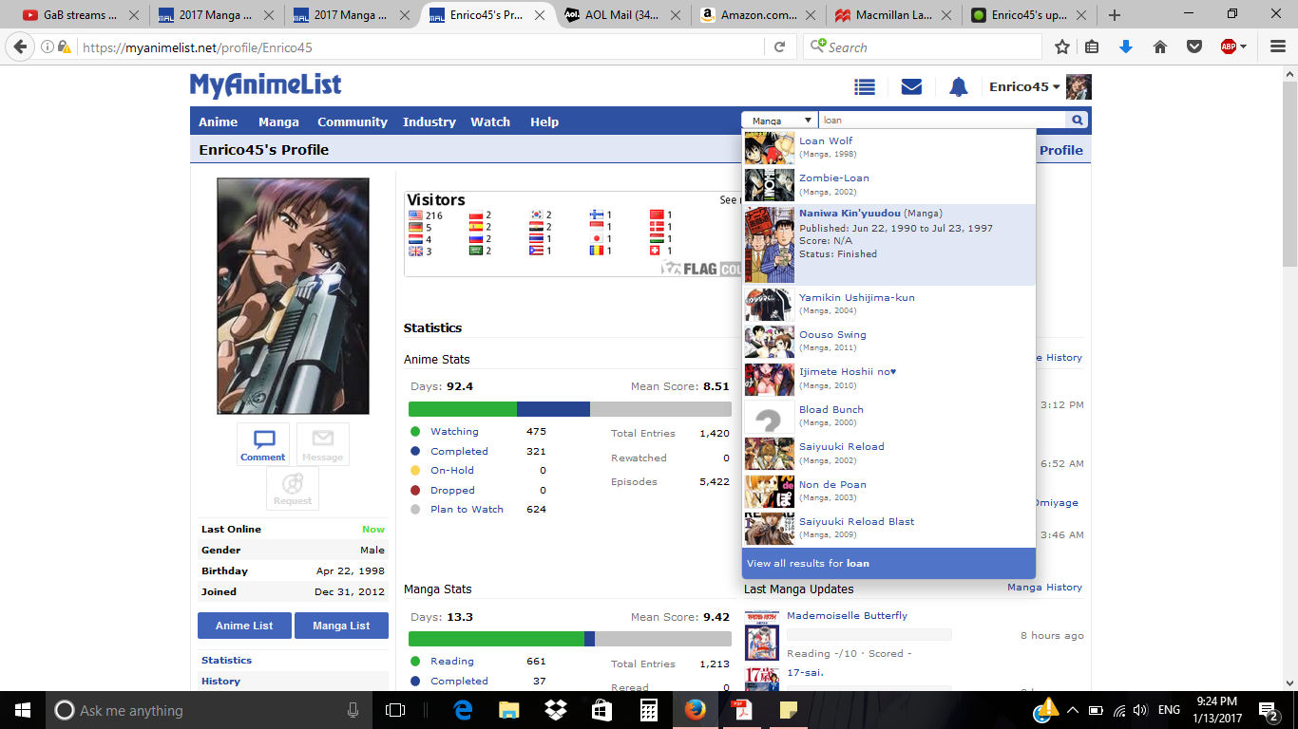Image resolution: width=1298 pixels, height=729 pixels.
Task: Open the MAL list icon in header
Action: (x=865, y=87)
